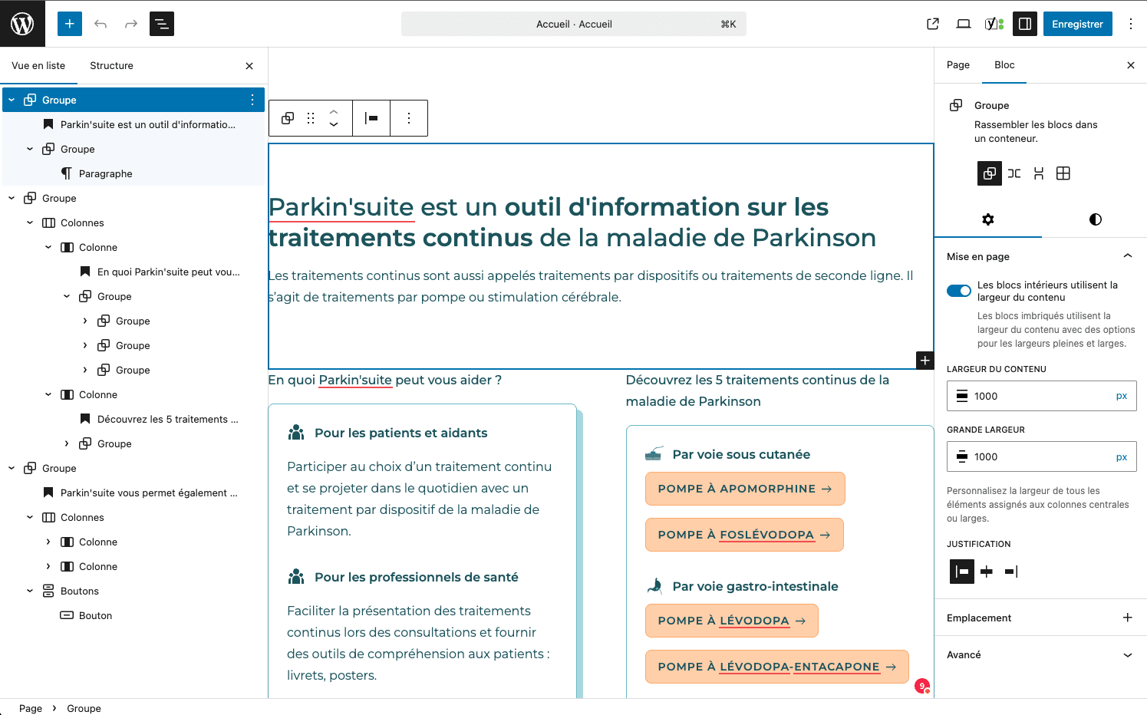
Task: Select right justification option
Action: 1011,572
